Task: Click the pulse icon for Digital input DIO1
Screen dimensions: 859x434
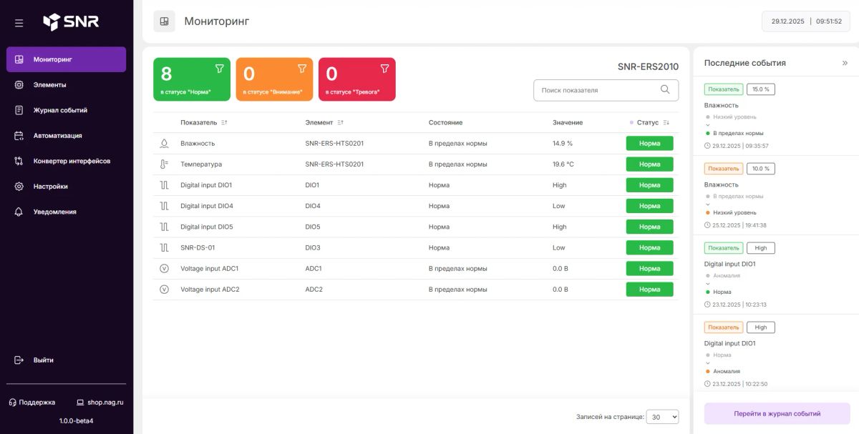Action: click(x=164, y=184)
